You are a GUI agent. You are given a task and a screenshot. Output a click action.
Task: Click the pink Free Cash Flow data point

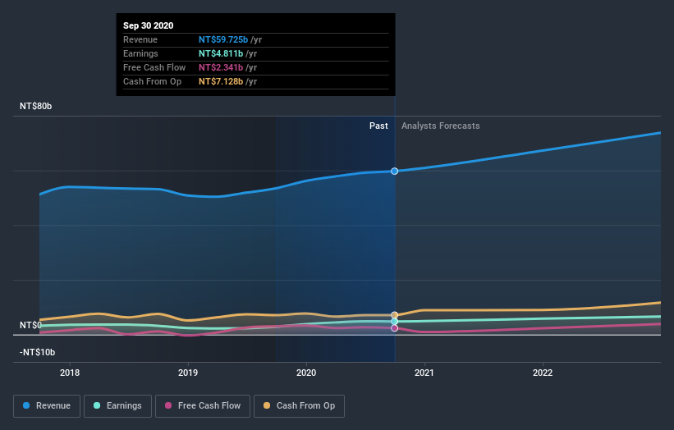[x=395, y=328]
